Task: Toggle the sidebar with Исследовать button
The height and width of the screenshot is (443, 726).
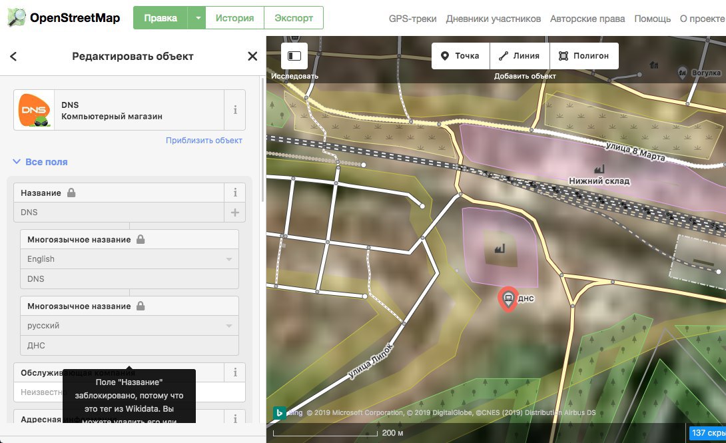Action: [294, 56]
